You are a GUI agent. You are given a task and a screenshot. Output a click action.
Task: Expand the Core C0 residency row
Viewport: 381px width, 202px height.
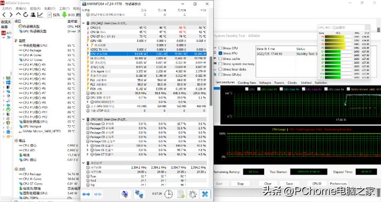pyautogui.click(x=88, y=146)
